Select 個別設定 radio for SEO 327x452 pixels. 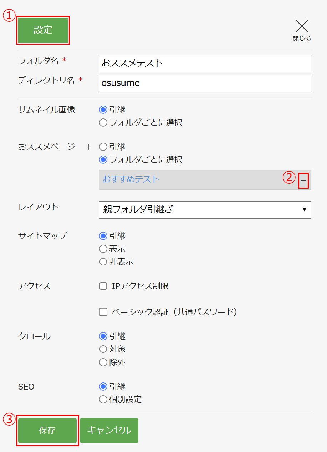[103, 400]
